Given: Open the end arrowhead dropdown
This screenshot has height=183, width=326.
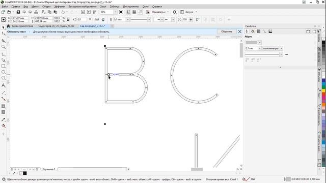Looking at the screenshot, I should [173, 19].
